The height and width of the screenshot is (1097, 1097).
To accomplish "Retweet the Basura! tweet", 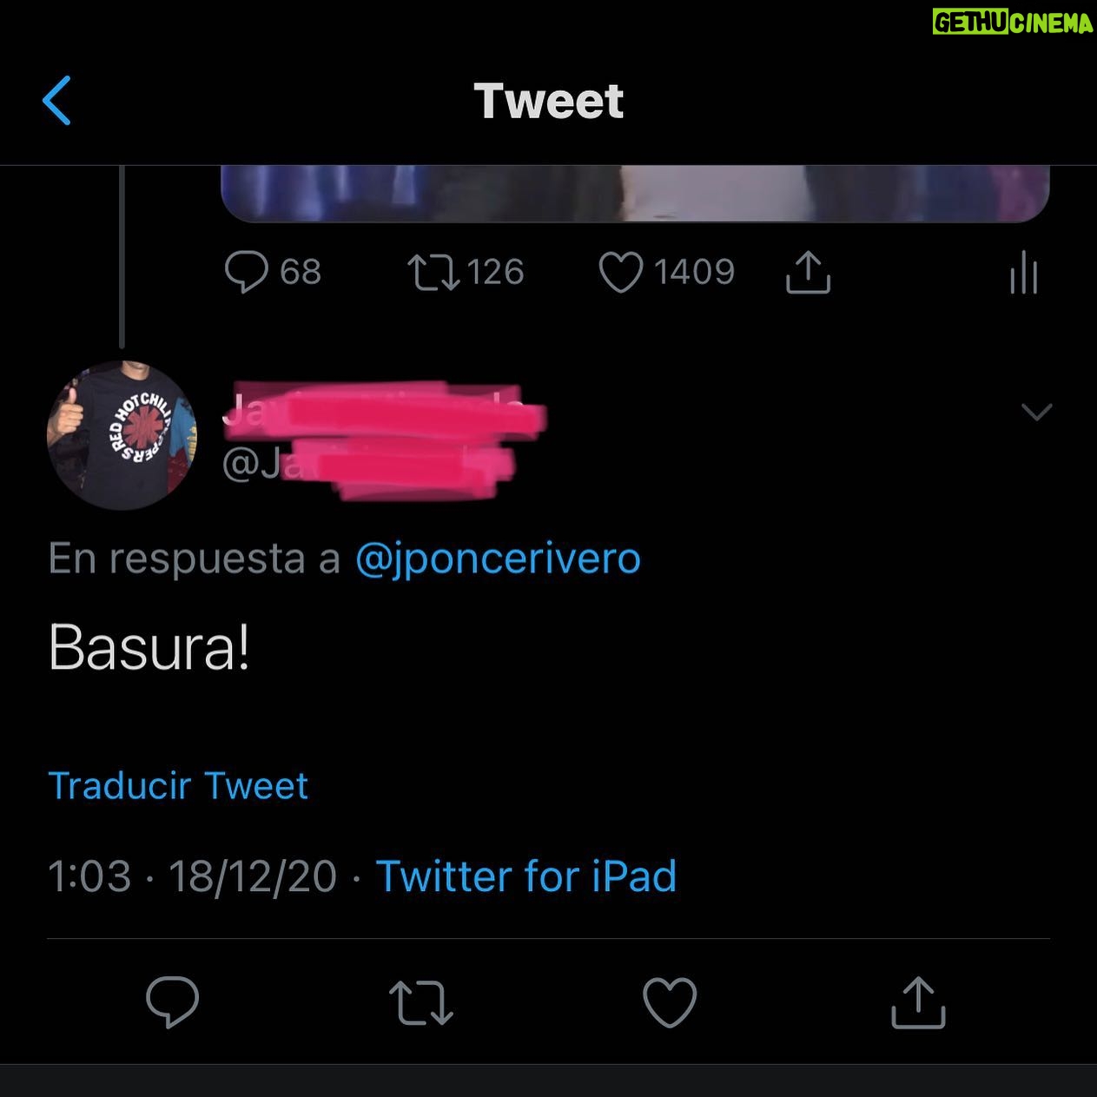I will point(421,1002).
